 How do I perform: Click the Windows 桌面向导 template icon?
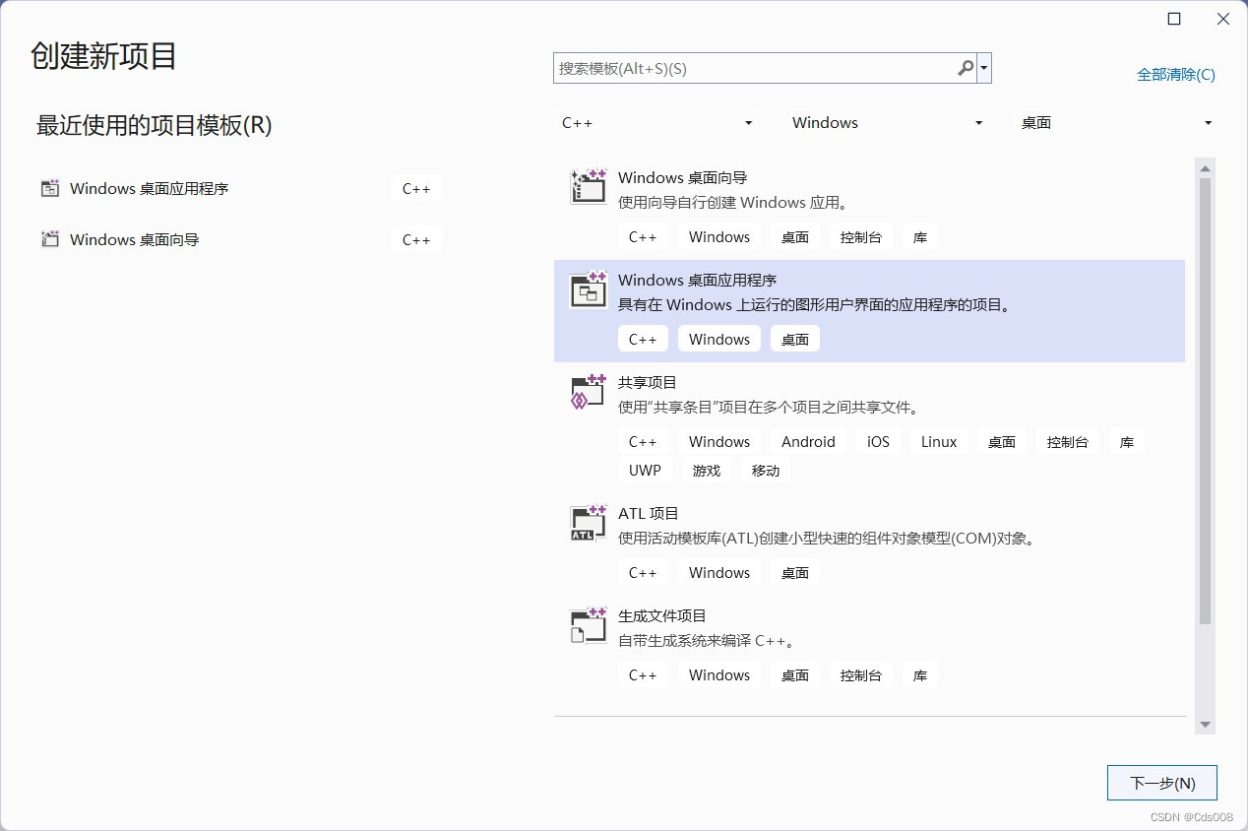pyautogui.click(x=587, y=185)
